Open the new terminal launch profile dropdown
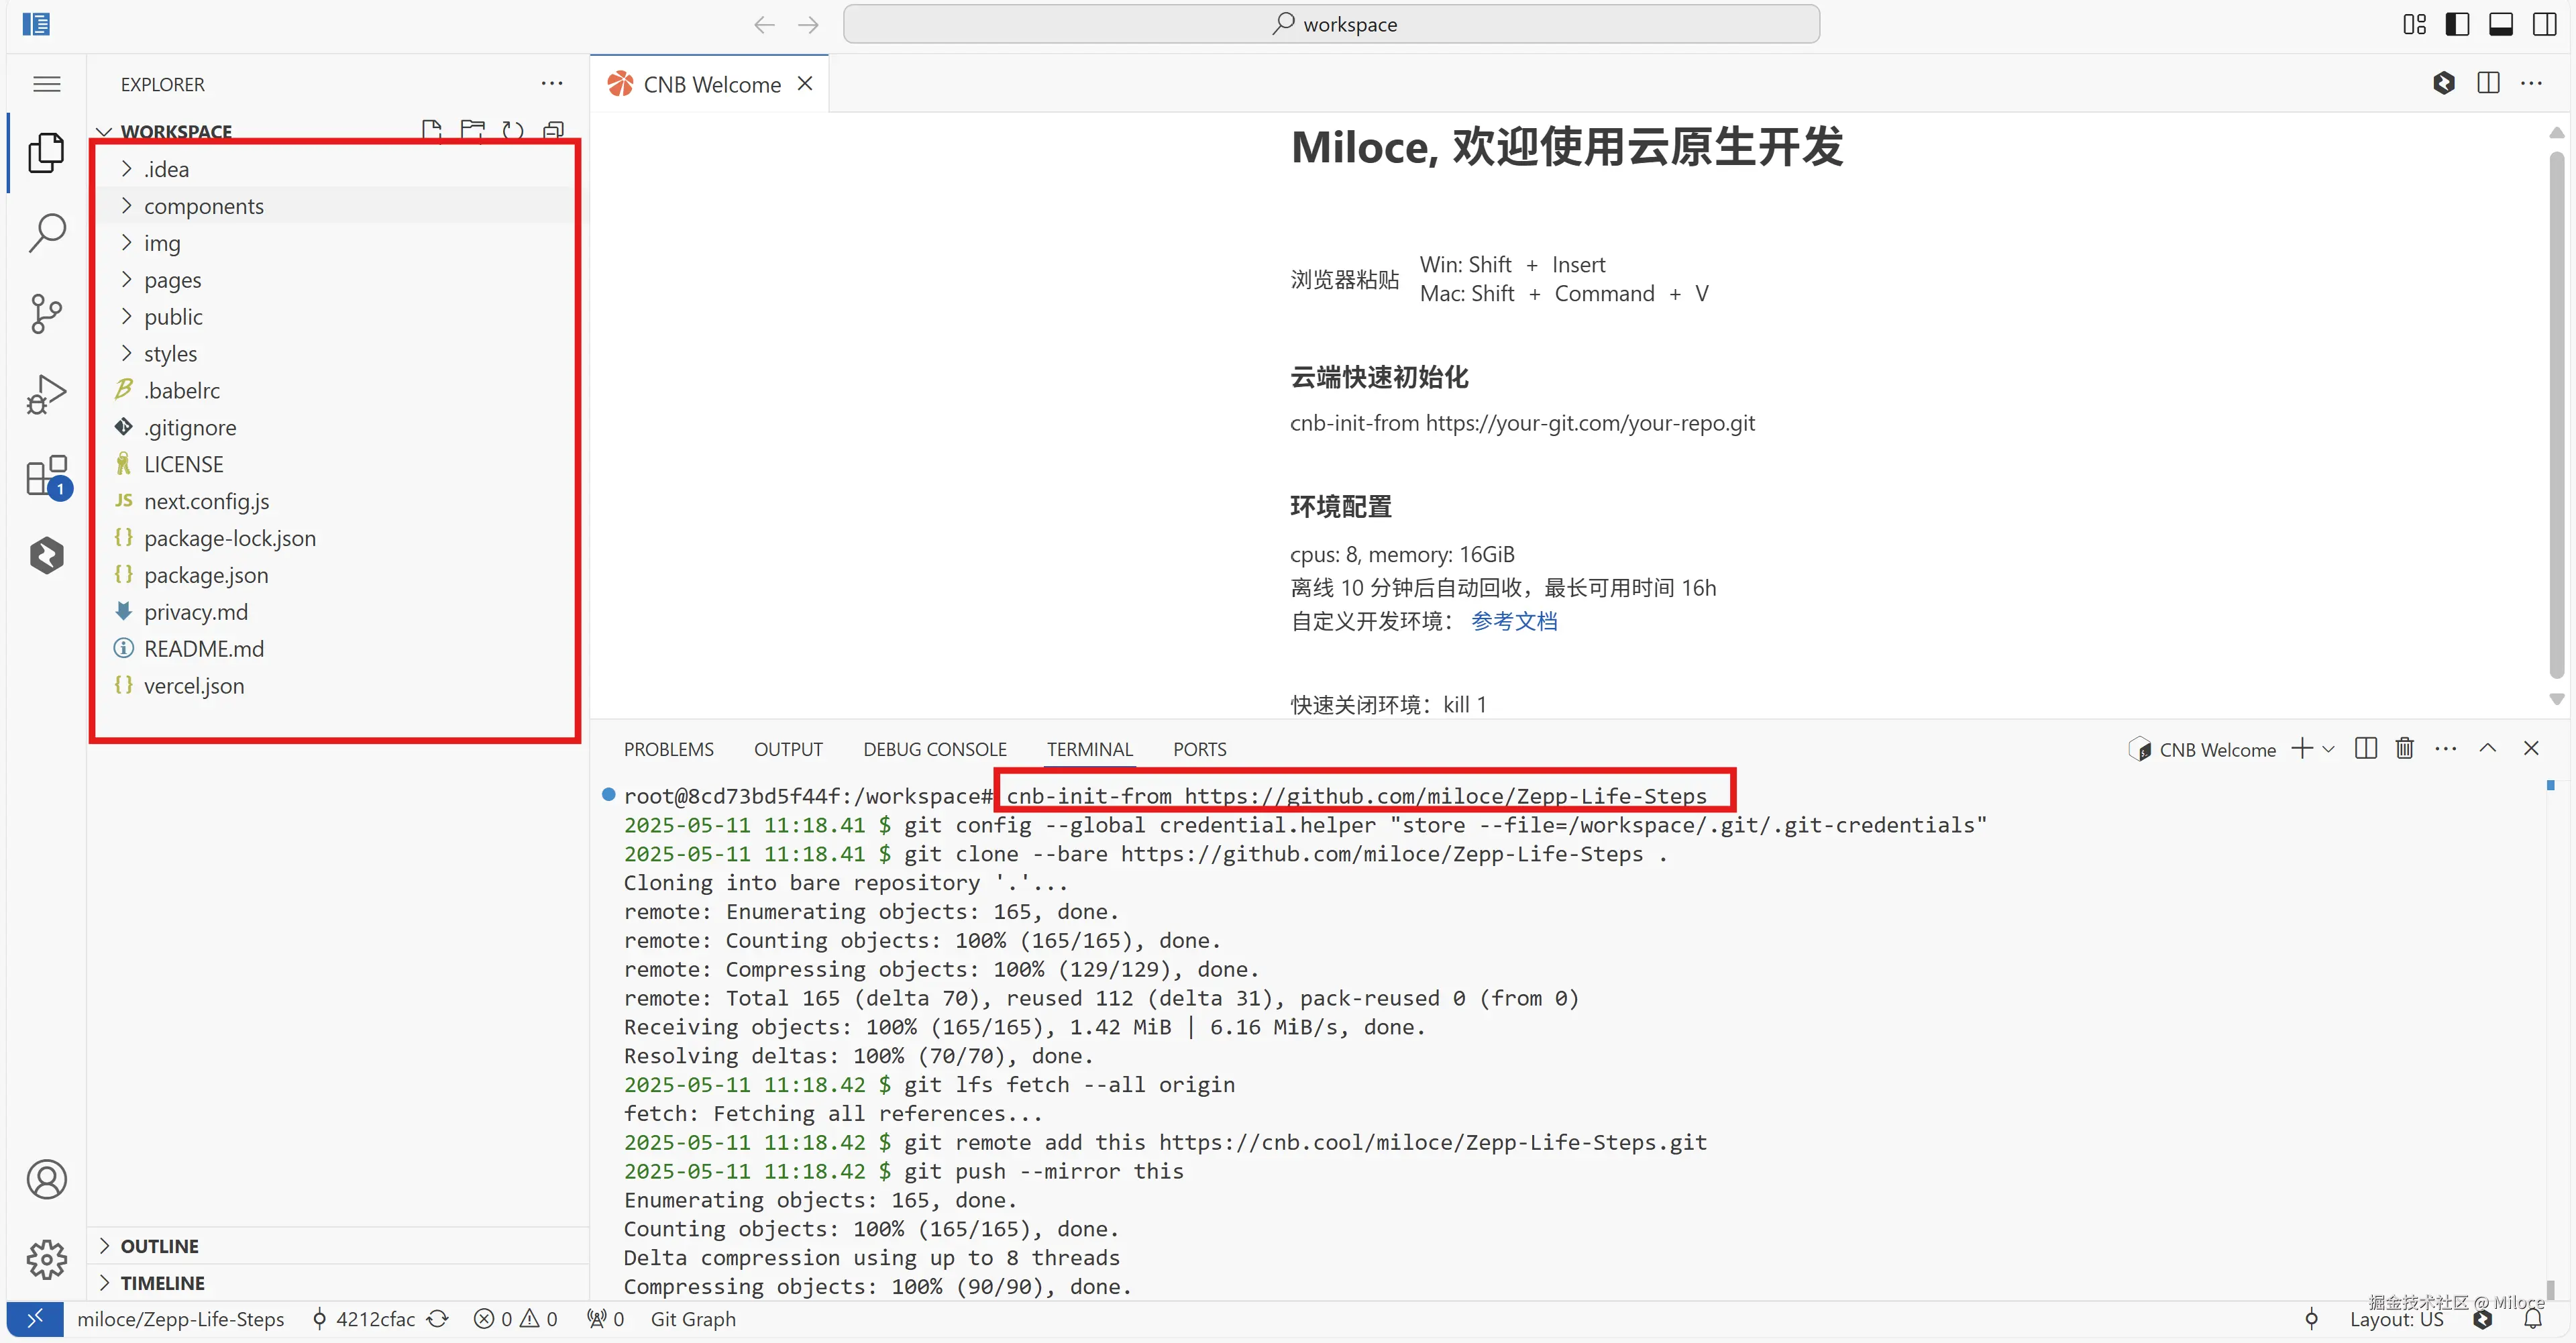This screenshot has width=2576, height=1343. (x=2329, y=749)
